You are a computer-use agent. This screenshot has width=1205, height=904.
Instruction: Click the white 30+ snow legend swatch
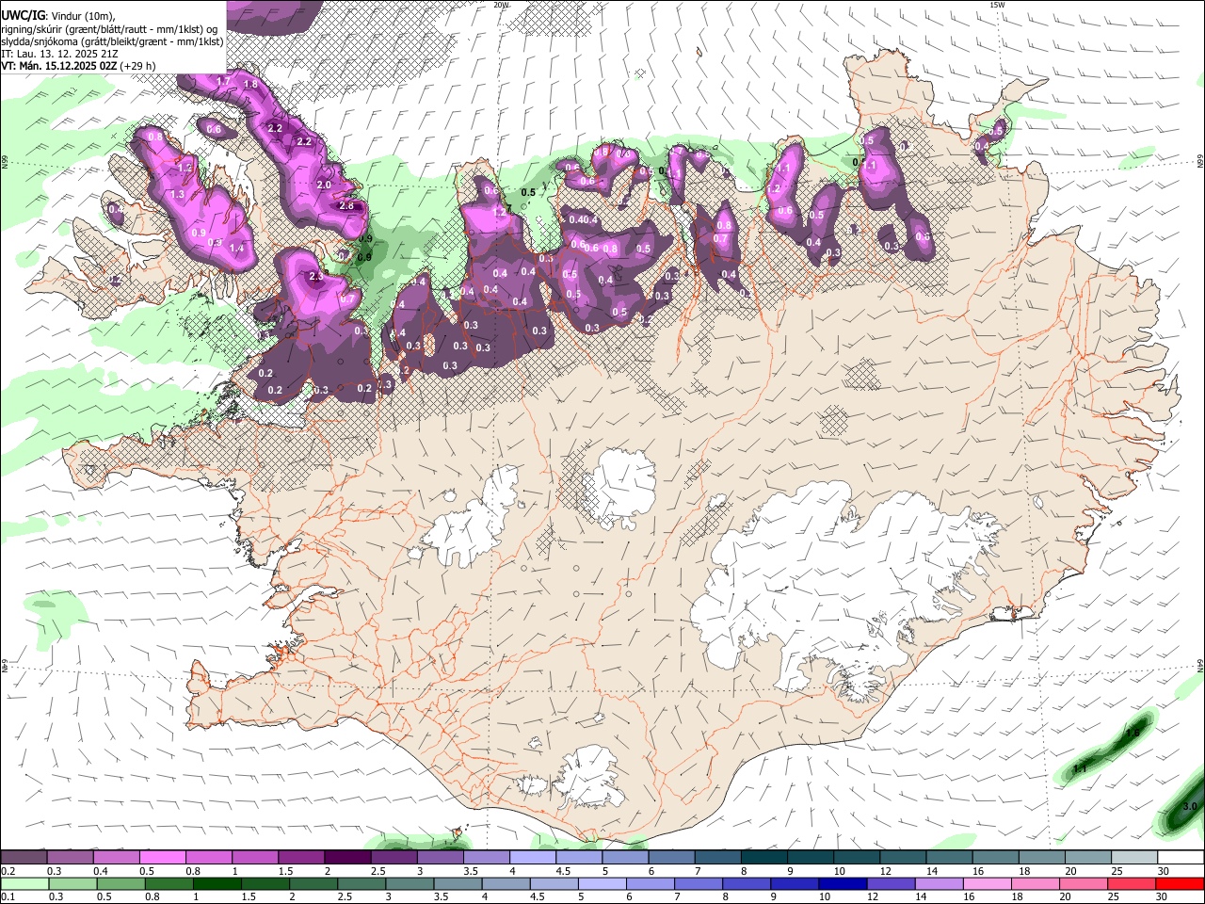(x=1181, y=858)
